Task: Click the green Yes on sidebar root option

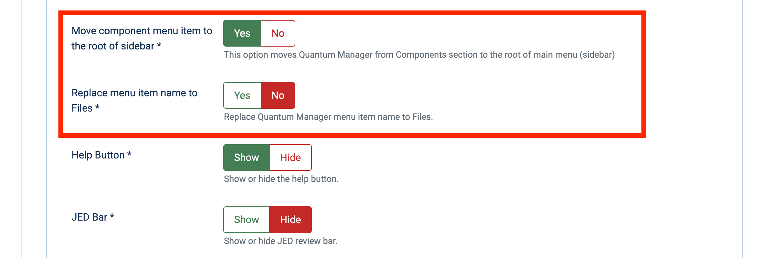Action: coord(242,33)
